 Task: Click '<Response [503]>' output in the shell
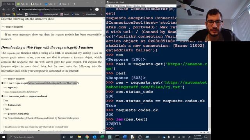[x=126, y=78]
